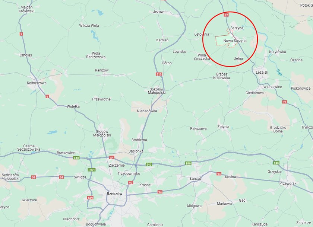The height and width of the screenshot is (227, 313).
Task: Click the Leżajsk town label
Action: [262, 73]
